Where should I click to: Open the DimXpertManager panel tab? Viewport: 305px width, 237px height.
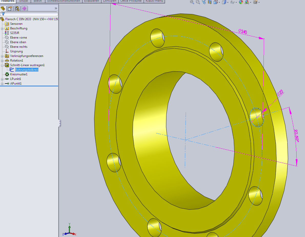click(24, 8)
